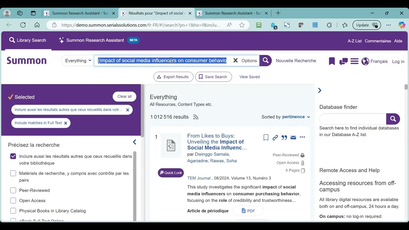Click the page vertical scrollbar thumb
The height and width of the screenshot is (230, 409).
coord(406,87)
